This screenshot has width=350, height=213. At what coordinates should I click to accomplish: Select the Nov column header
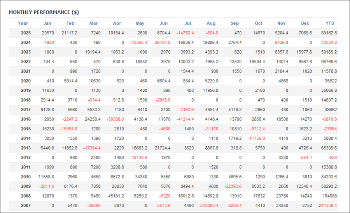coord(282,23)
